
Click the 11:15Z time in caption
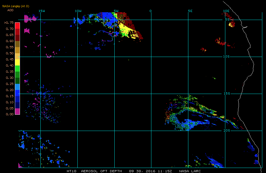[x=165, y=171]
